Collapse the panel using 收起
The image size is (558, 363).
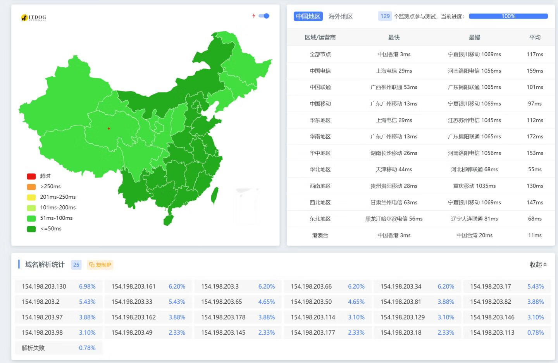coord(538,264)
